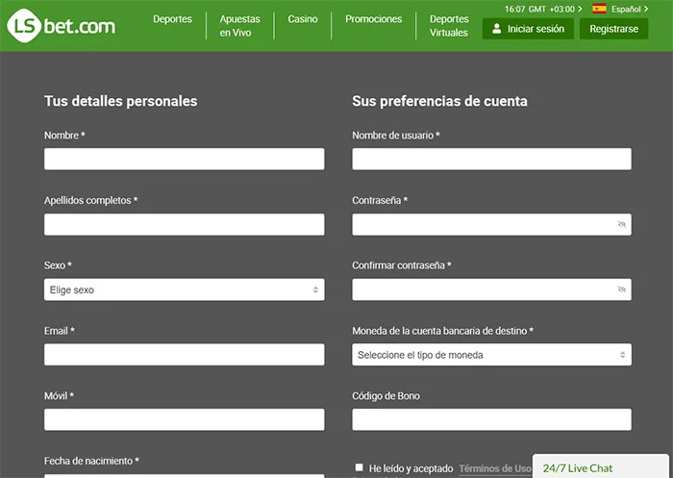Focus the Nombre input field
673x478 pixels.
tap(184, 159)
